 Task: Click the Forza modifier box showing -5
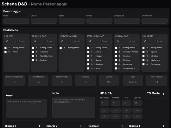click(x=10, y=41)
